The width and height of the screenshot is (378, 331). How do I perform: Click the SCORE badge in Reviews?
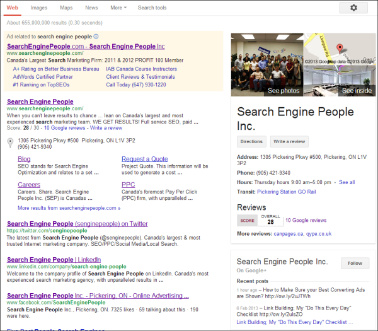tap(246, 220)
